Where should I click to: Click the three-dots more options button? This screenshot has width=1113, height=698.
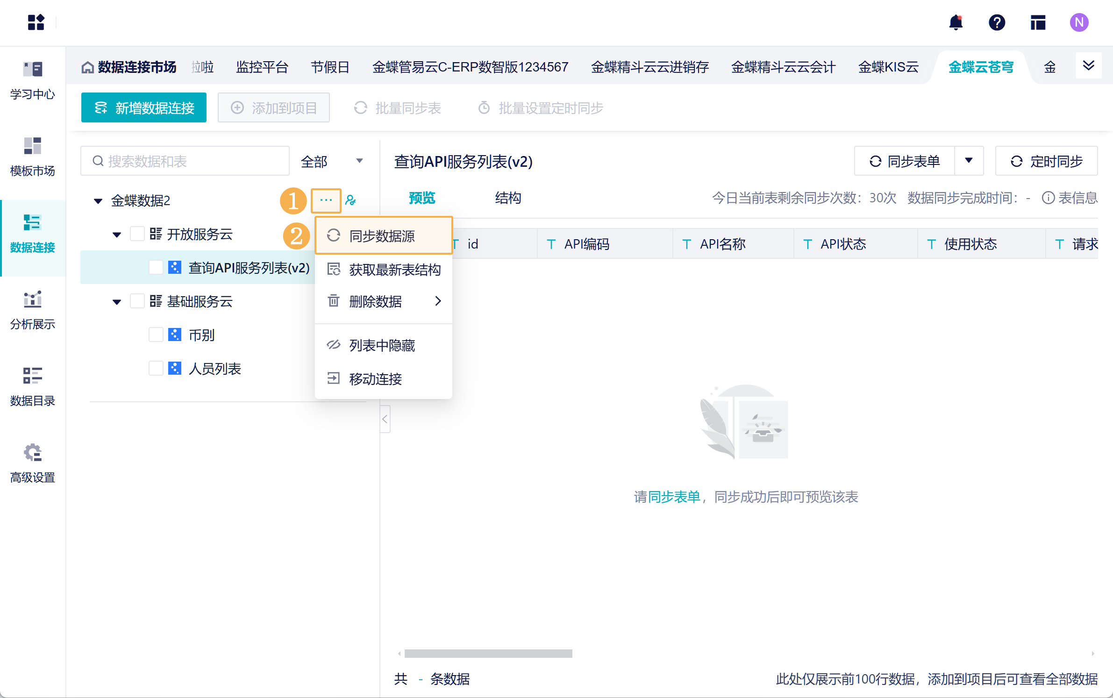click(x=326, y=200)
